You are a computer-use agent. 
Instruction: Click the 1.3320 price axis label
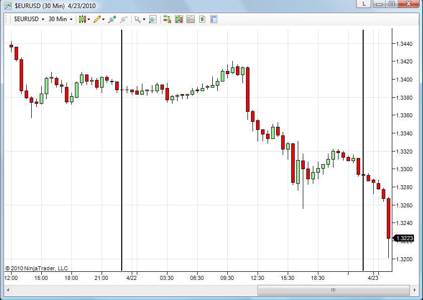click(x=404, y=151)
